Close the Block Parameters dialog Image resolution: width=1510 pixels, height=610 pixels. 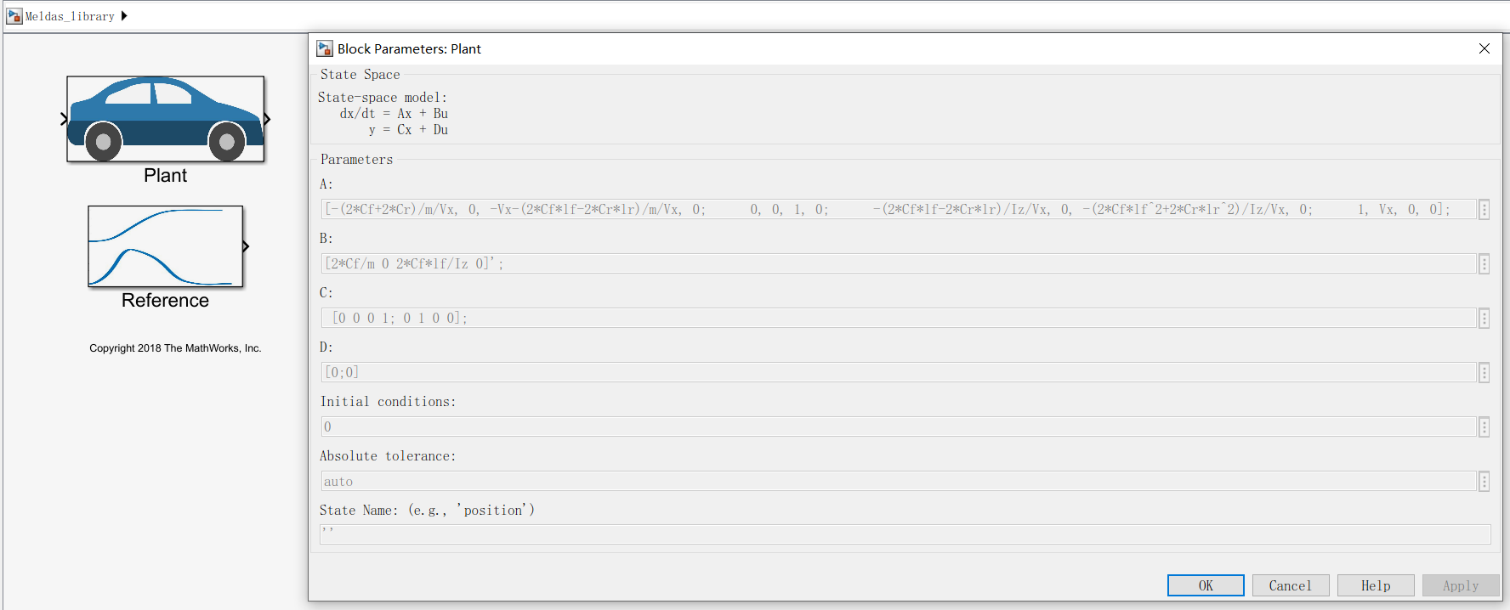point(1484,48)
